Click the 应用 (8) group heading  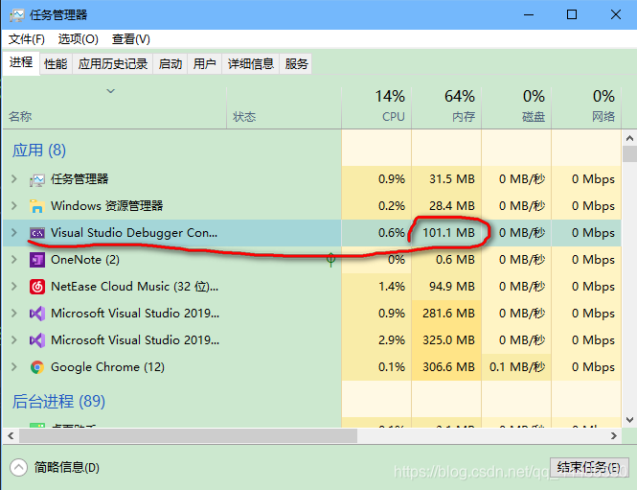pyautogui.click(x=39, y=151)
